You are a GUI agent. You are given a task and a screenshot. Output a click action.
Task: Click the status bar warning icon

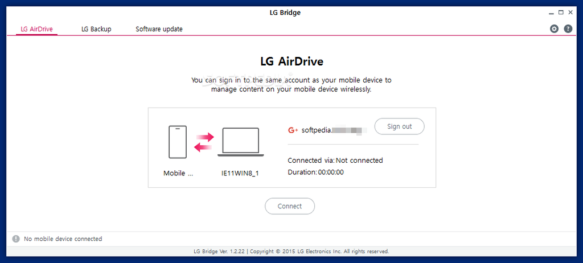pos(16,239)
